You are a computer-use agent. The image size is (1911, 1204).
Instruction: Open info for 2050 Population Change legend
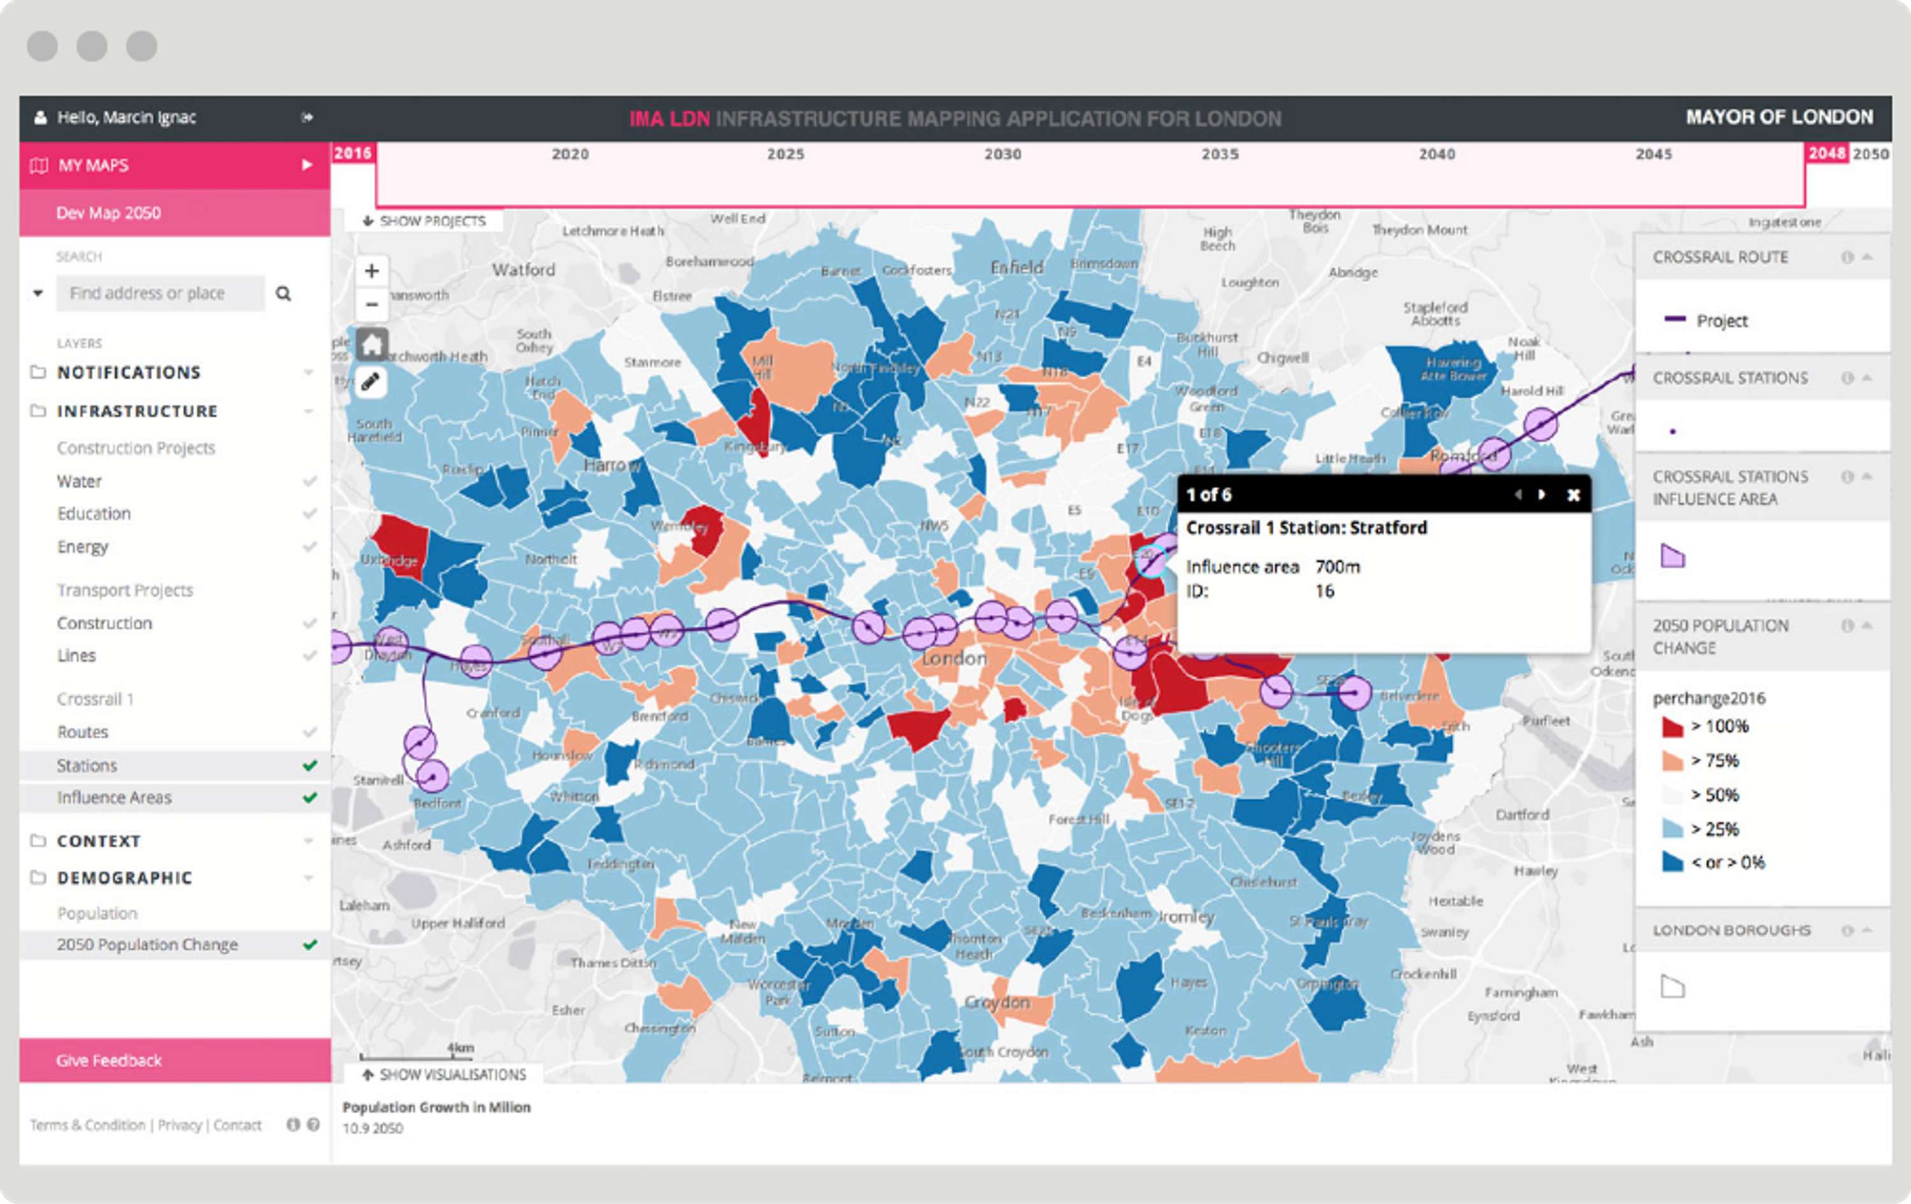(x=1847, y=626)
